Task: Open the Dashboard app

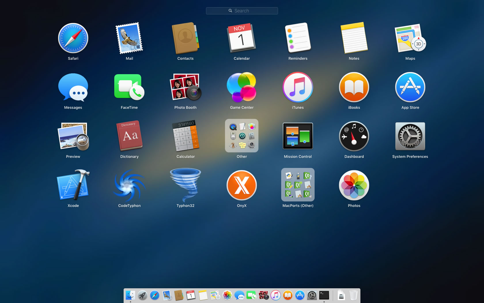Action: pyautogui.click(x=354, y=136)
